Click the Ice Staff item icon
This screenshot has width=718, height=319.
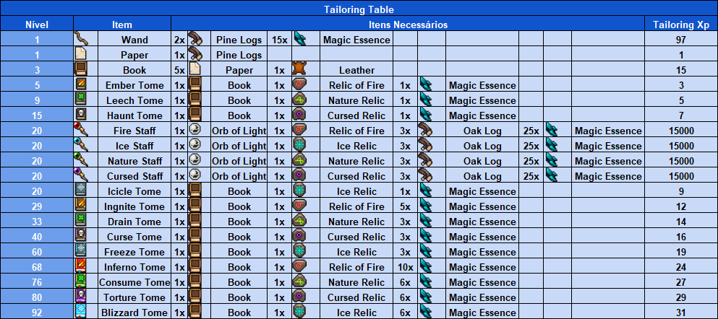click(81, 145)
